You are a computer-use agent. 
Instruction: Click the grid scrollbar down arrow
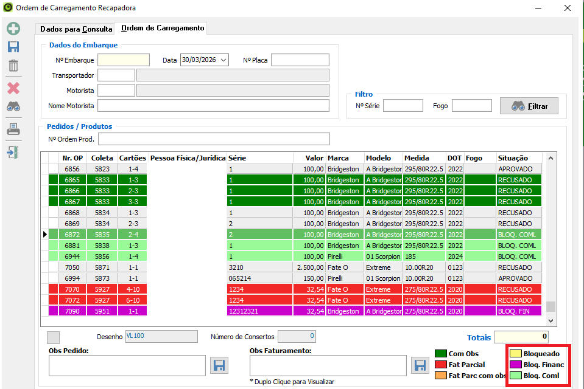click(x=551, y=320)
